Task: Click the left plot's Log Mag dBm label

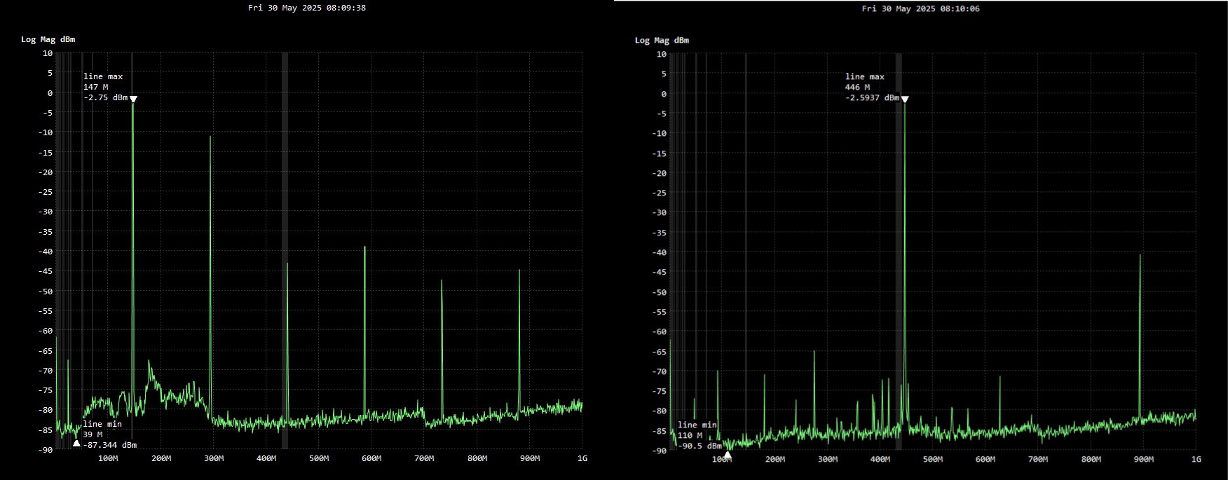Action: (48, 39)
